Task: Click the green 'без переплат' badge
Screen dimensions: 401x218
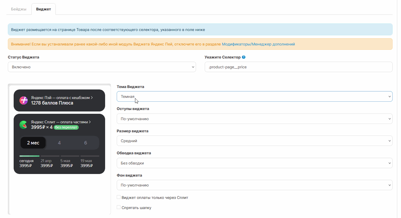Action: [66, 127]
